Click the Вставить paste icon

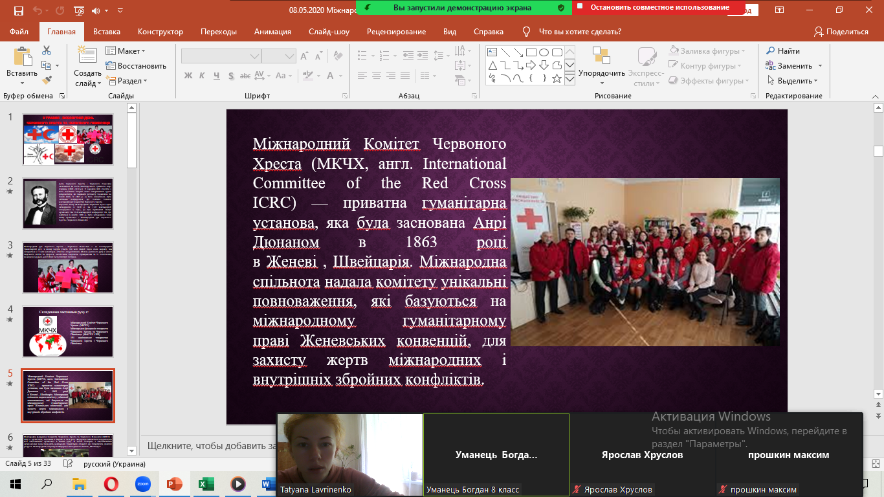[x=22, y=58]
